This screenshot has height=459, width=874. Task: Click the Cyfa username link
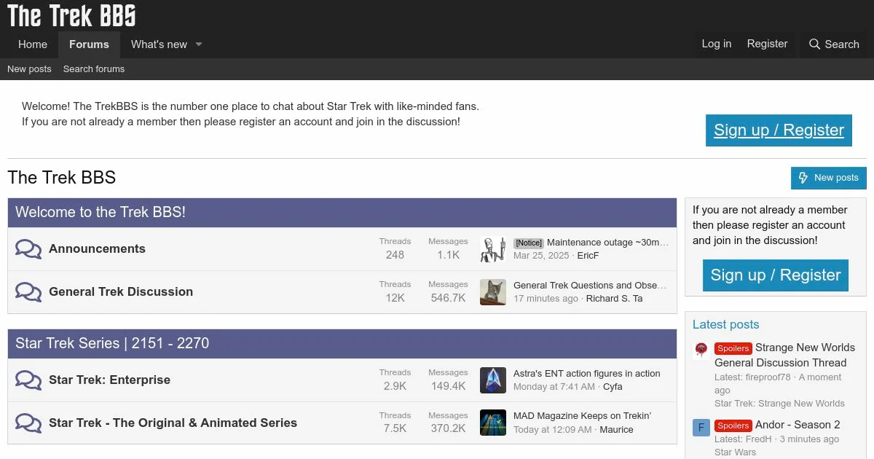(x=613, y=387)
